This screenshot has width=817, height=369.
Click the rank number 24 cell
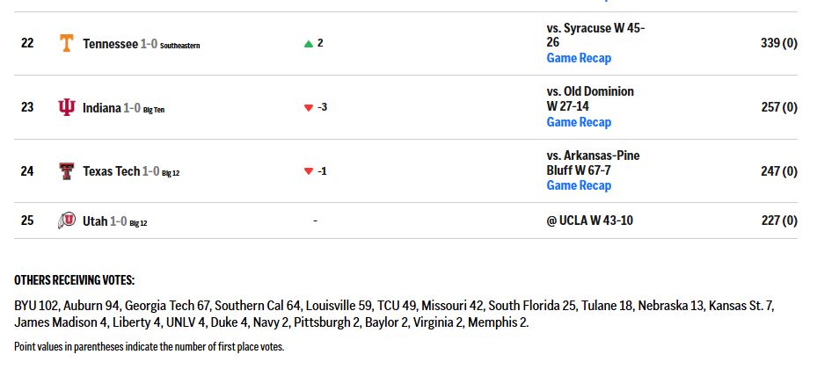pos(27,170)
